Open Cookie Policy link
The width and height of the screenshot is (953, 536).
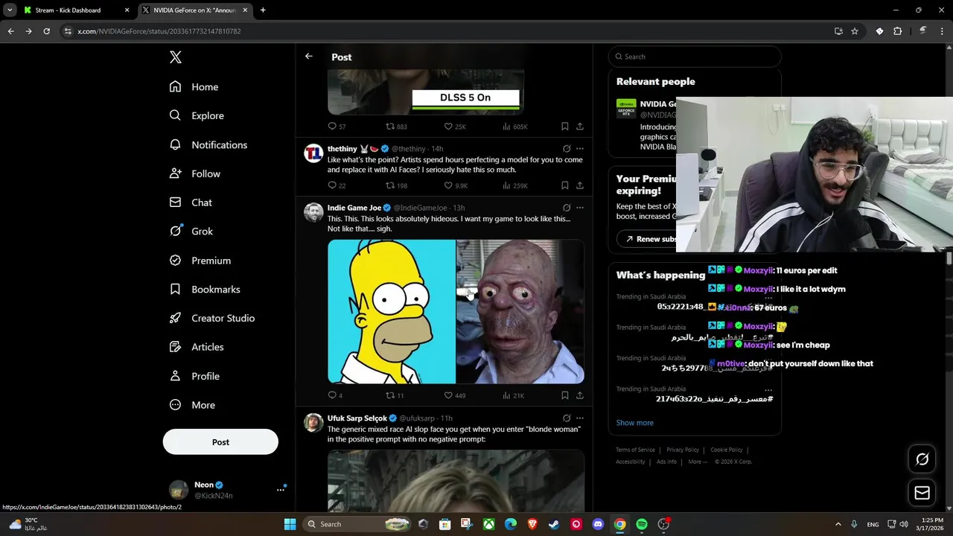click(727, 450)
